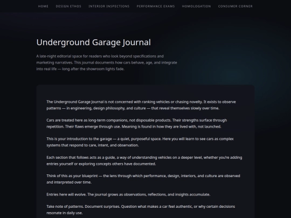Click paragraph starting 'The Underground Garage Journal is not'
Image resolution: width=291 pixels, height=218 pixels.
tap(141, 105)
